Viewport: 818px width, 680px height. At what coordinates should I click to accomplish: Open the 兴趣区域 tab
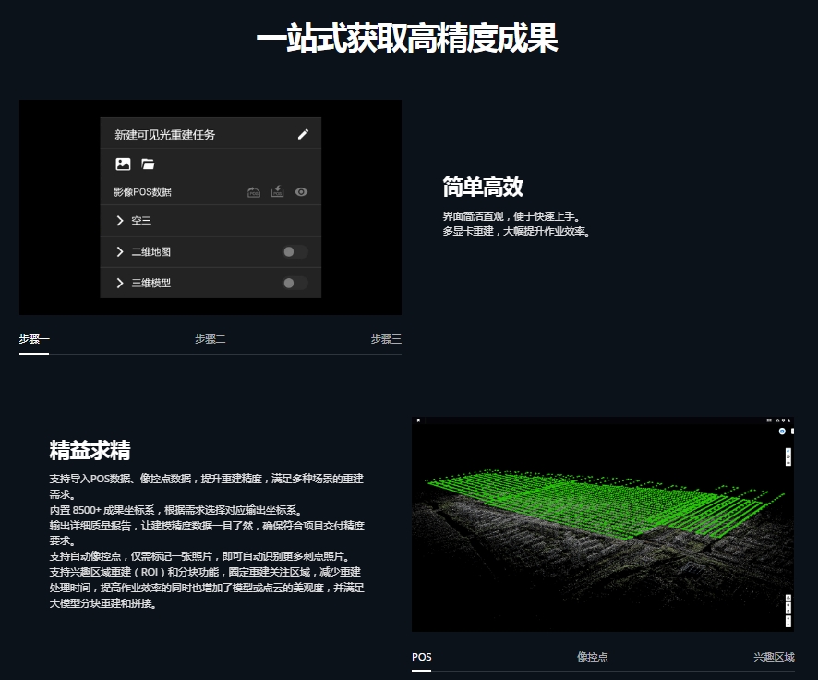773,657
